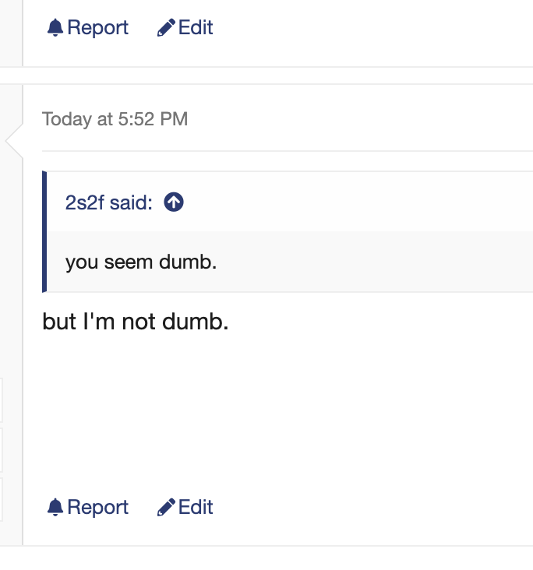
Task: Click the blue left border of the quote block
Action: pos(44,231)
